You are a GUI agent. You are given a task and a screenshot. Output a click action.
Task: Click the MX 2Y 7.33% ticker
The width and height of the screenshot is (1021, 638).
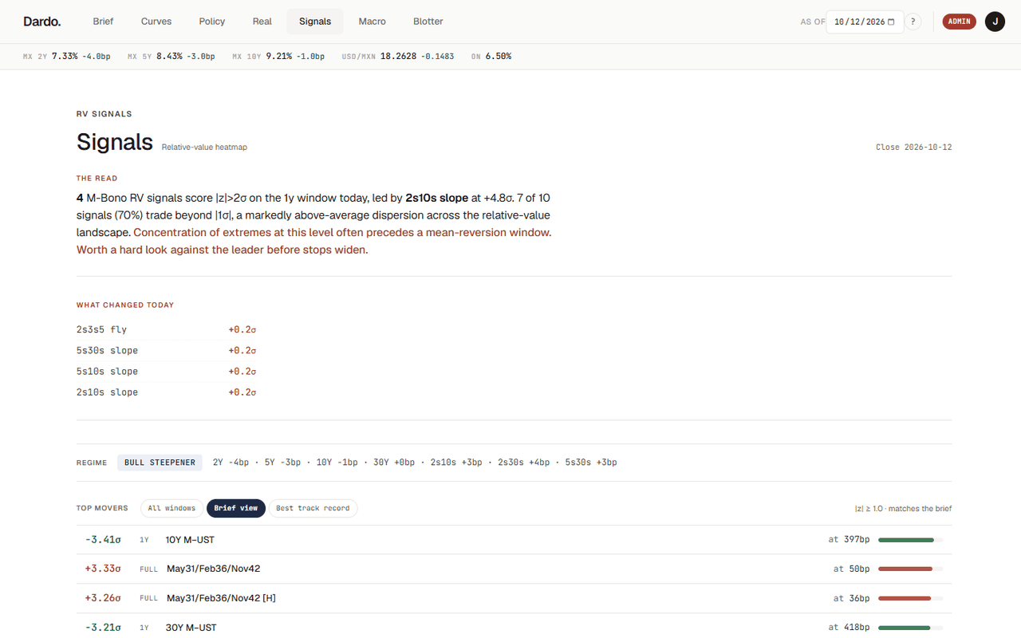[x=67, y=57]
